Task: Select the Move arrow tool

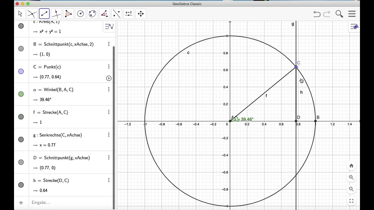Action: (20, 14)
